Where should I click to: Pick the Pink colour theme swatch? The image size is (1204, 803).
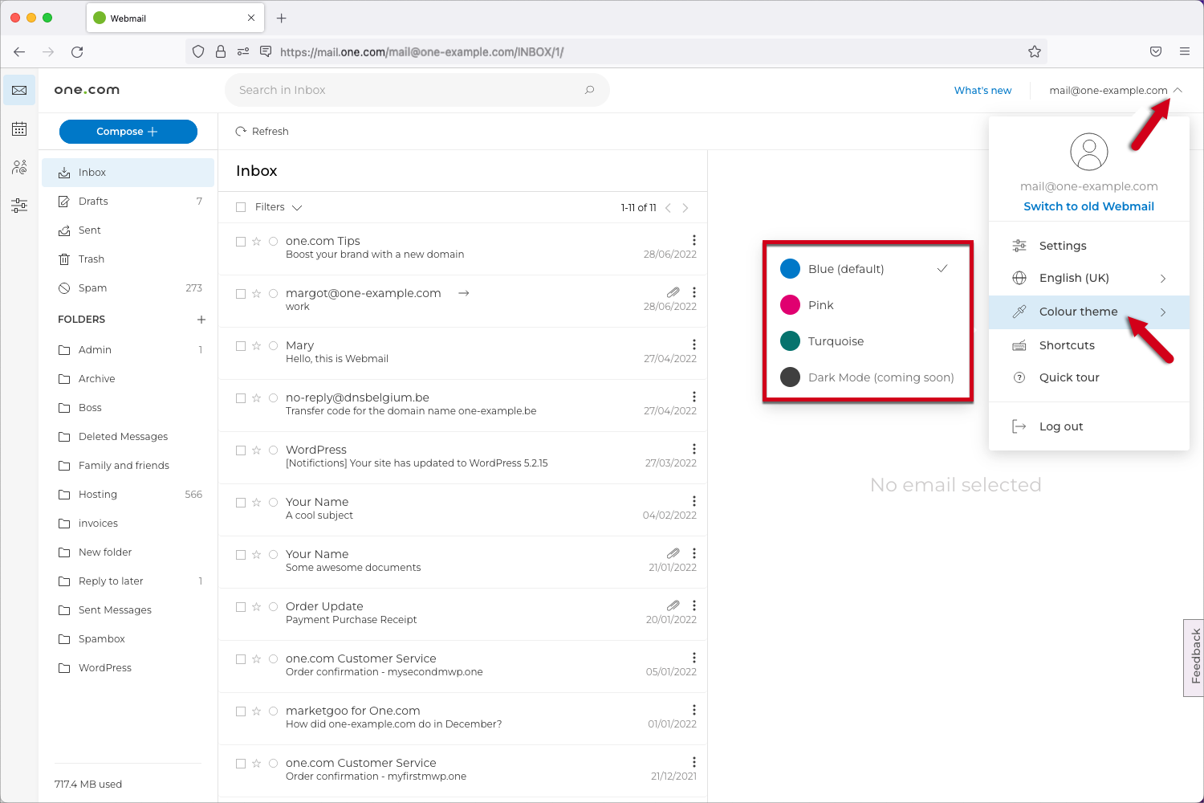pos(791,305)
